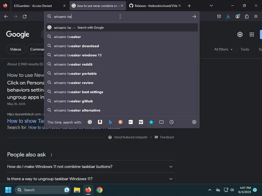
Task: Open the Firefox account icon
Action: [237, 16]
